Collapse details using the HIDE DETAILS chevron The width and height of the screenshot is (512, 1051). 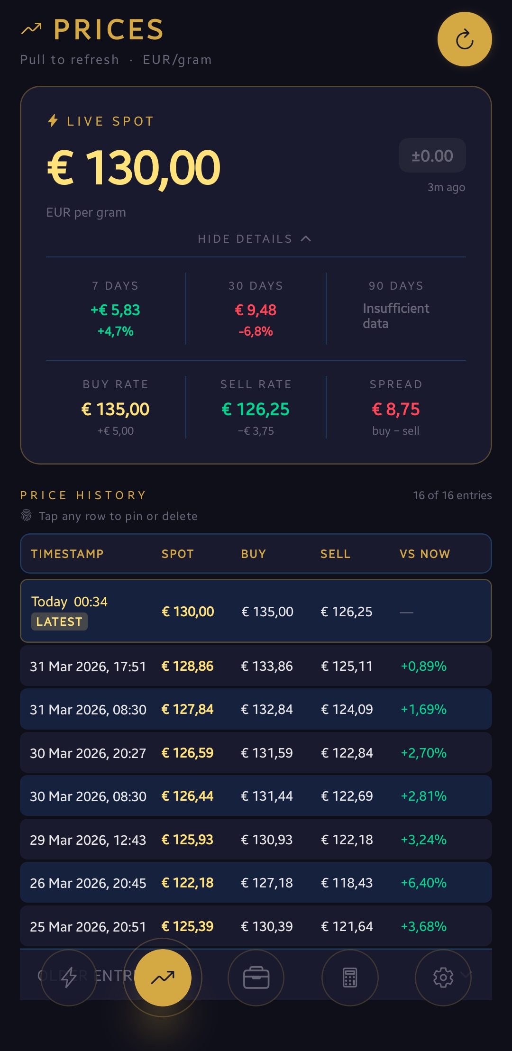pyautogui.click(x=306, y=238)
